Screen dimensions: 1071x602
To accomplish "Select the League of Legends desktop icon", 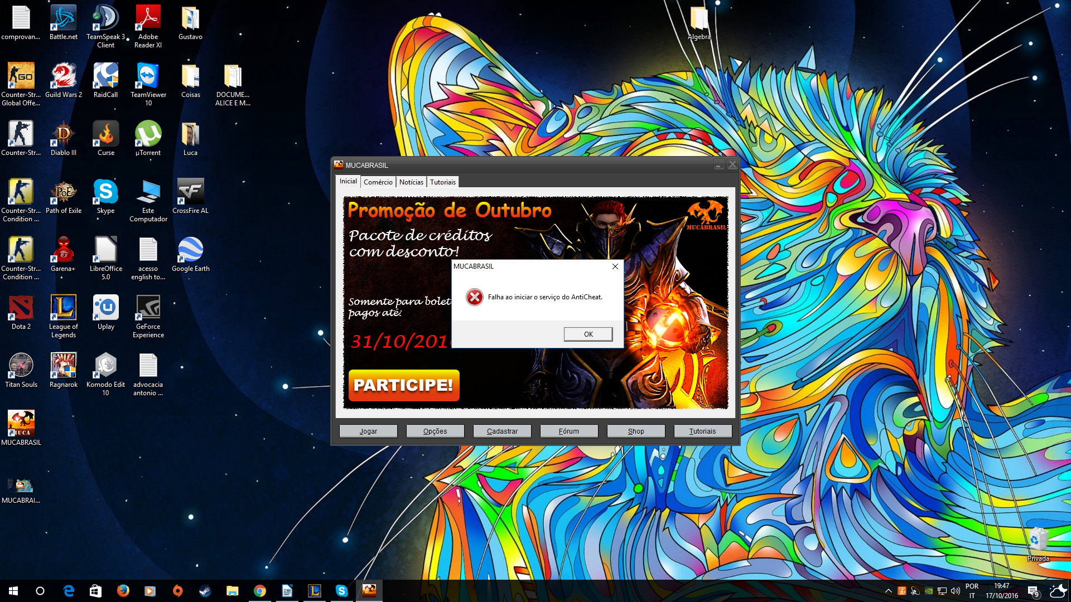I will (x=64, y=312).
